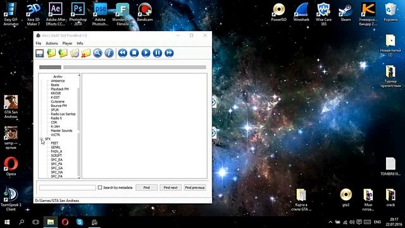
Task: Open Steam desktop shortcut
Action: click(346, 12)
